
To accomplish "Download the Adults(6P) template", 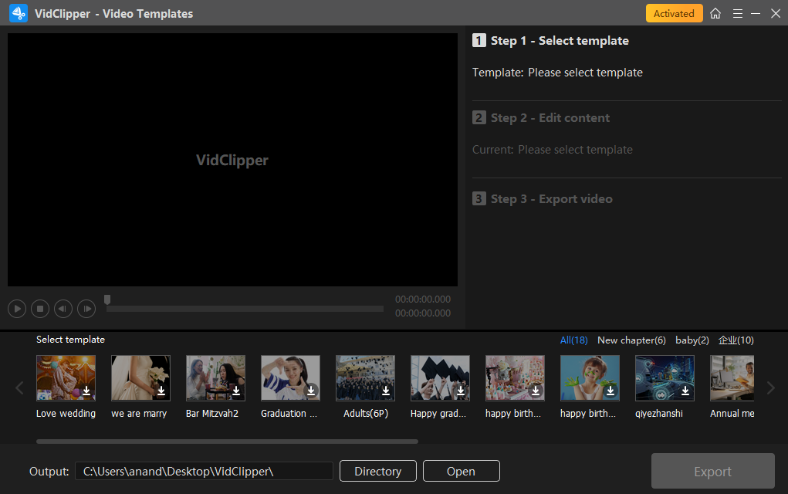I will click(386, 392).
